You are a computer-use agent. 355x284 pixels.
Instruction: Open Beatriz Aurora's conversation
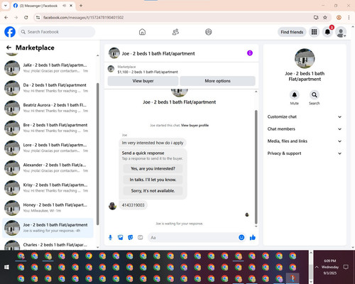[x=48, y=108]
